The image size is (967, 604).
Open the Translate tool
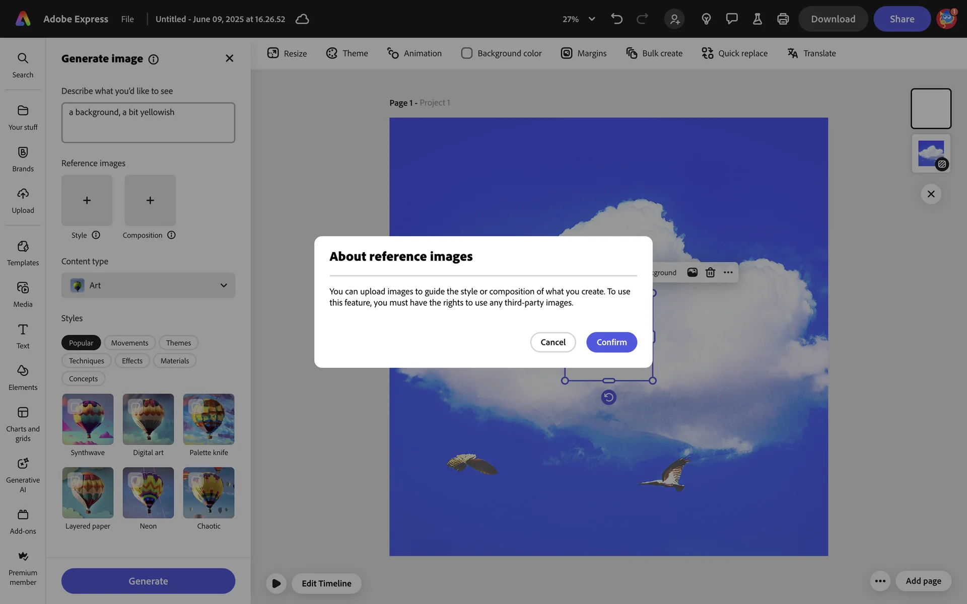(811, 53)
